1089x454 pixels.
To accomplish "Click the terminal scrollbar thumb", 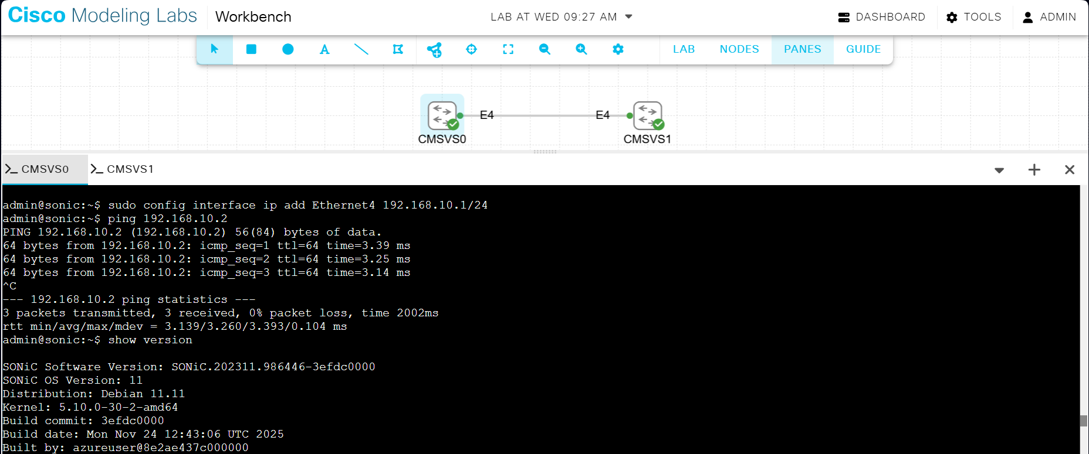I will 1084,421.
